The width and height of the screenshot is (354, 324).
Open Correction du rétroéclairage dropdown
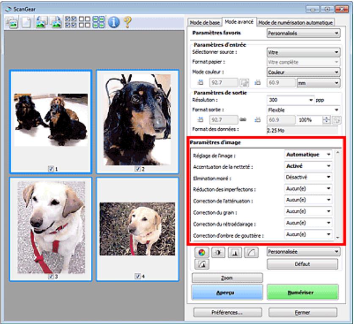[x=308, y=223]
